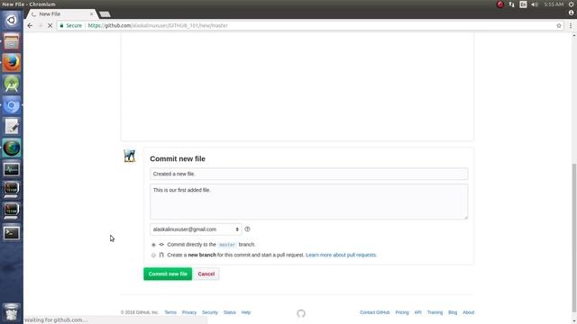Open Help link in footer
Screen dimensions: 577x324
click(246, 312)
